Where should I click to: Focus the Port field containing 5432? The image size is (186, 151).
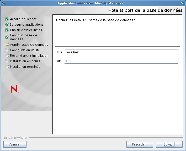[x=121, y=61]
